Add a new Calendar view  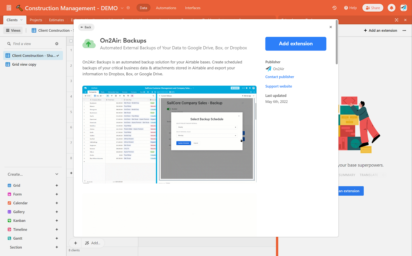coord(57,203)
